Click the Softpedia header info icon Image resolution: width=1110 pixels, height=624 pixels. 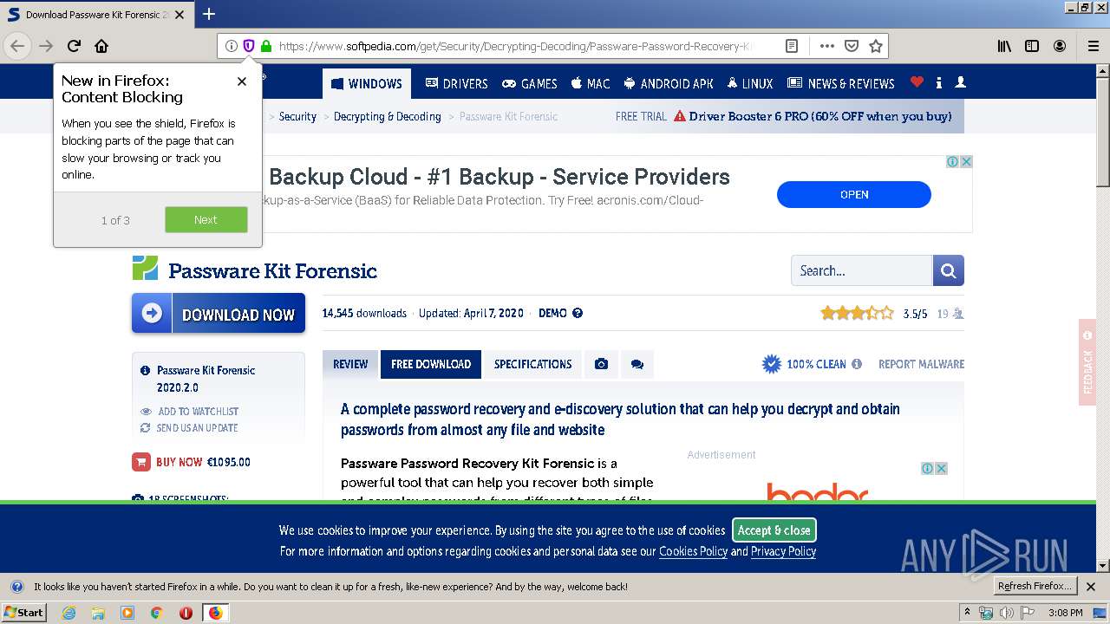tap(939, 82)
